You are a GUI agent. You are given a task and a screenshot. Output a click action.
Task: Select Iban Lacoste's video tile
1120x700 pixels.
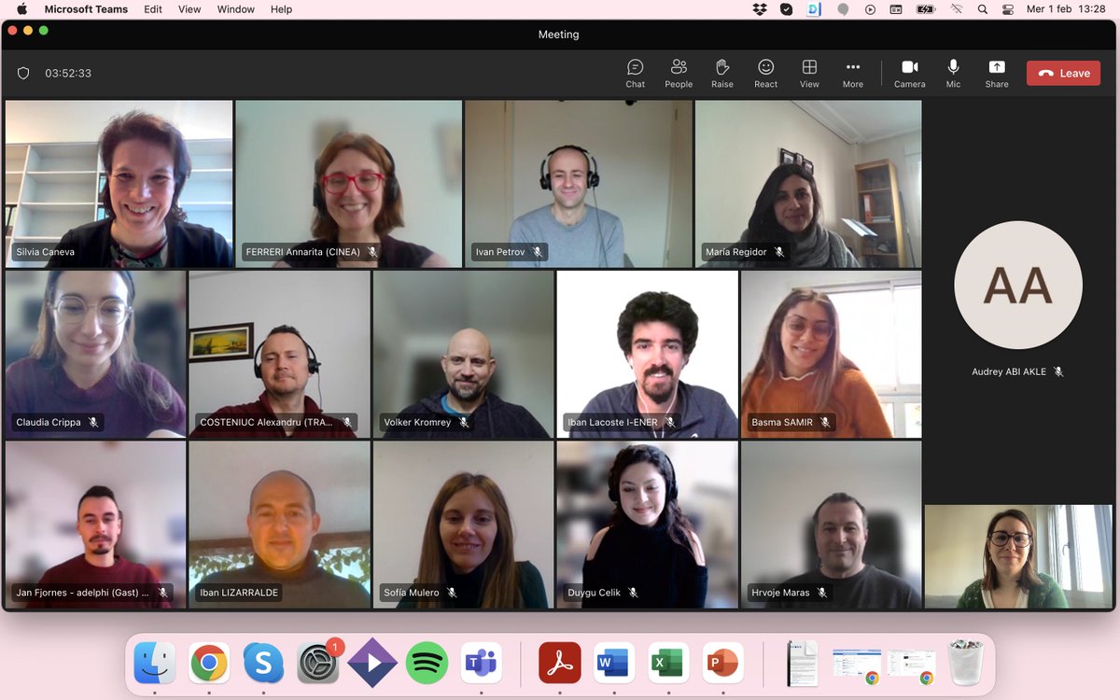(648, 355)
